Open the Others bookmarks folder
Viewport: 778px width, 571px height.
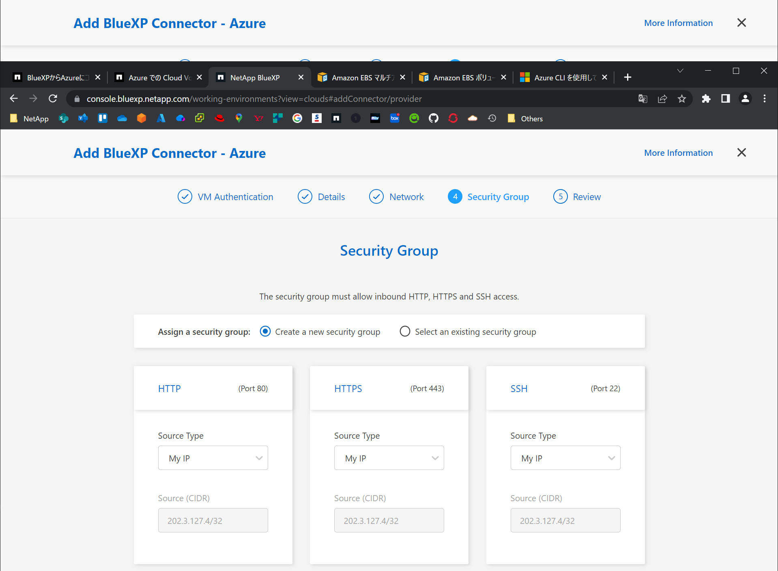pos(525,118)
